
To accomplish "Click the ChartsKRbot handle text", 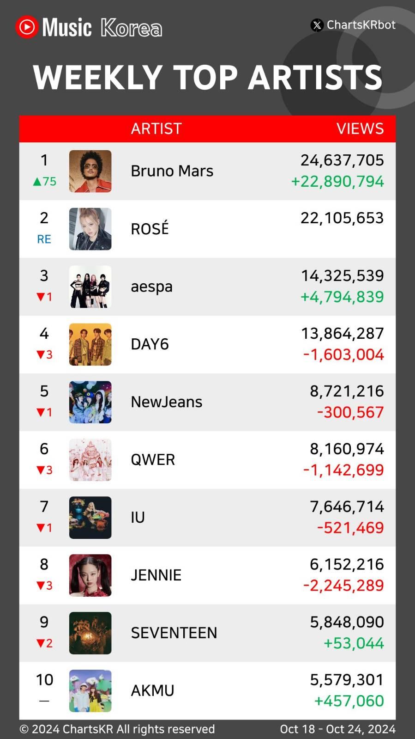I will [361, 25].
